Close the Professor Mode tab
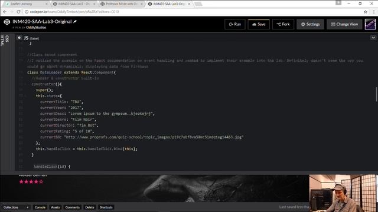The image size is (378, 212). click(x=142, y=4)
